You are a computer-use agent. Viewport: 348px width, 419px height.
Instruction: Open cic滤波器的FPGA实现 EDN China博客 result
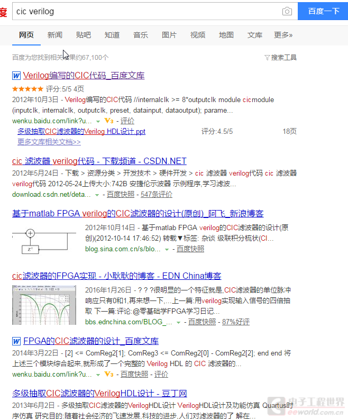coord(117,276)
